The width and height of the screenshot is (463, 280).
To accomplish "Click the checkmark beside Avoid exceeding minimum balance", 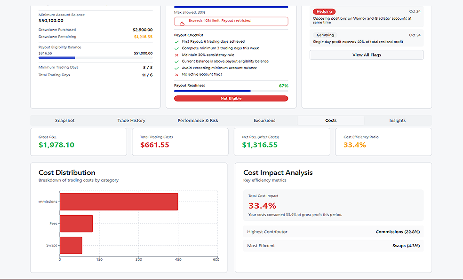I will [177, 68].
